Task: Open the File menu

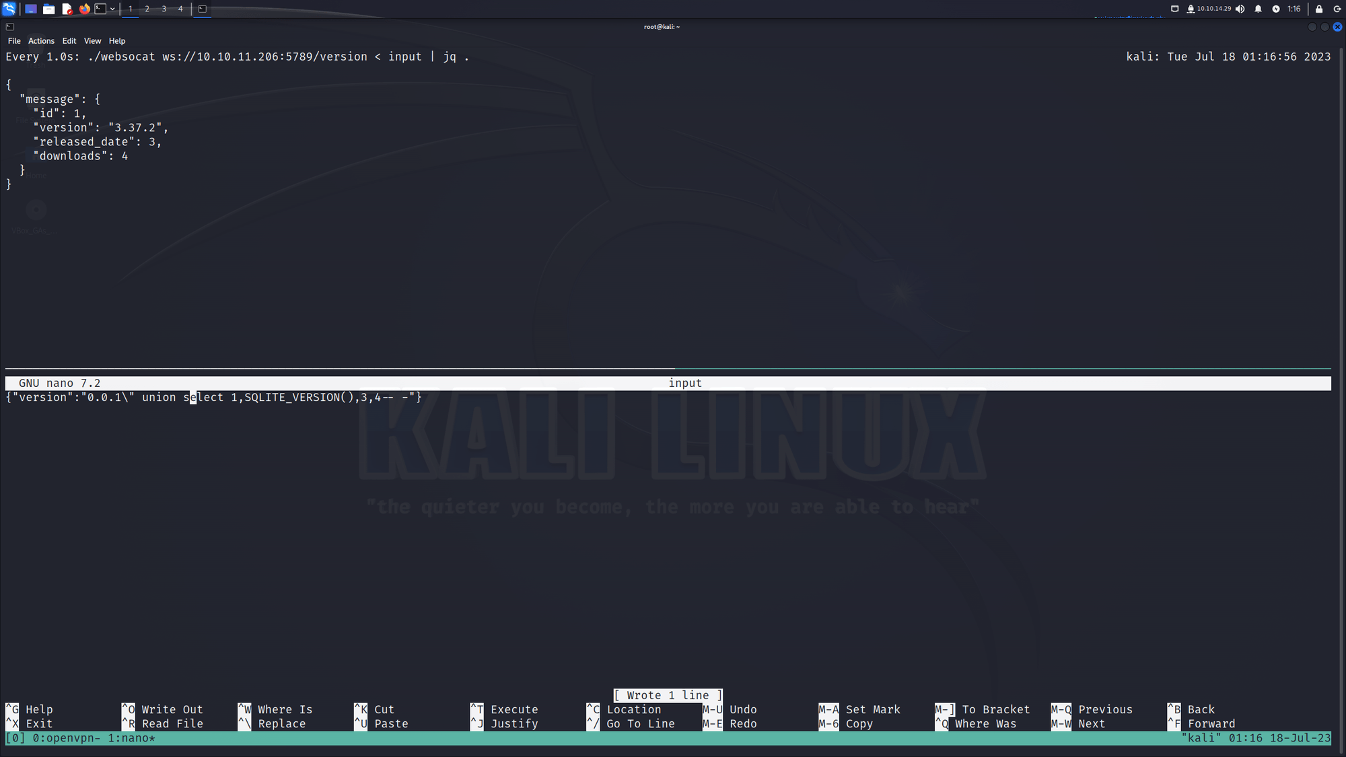Action: (x=14, y=41)
